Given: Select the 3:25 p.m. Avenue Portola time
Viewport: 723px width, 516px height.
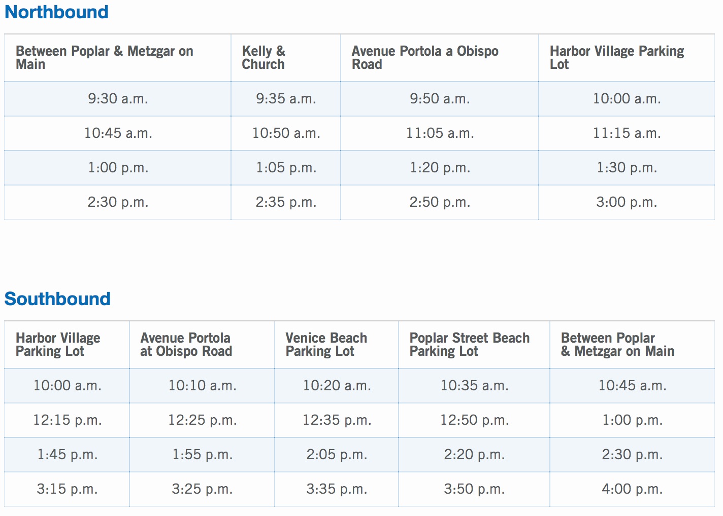Looking at the screenshot, I should tap(202, 489).
